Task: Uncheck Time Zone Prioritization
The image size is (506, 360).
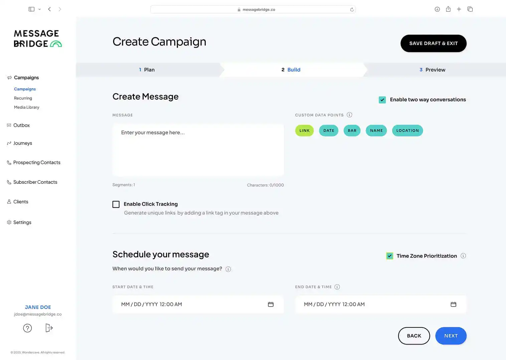Action: [x=389, y=256]
